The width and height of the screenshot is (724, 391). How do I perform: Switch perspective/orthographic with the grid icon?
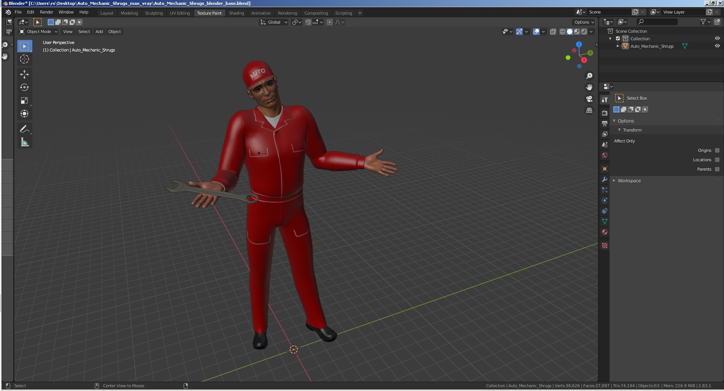point(589,111)
